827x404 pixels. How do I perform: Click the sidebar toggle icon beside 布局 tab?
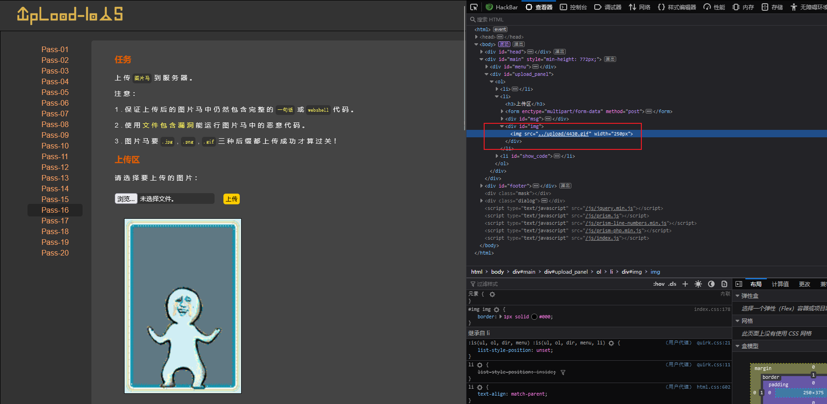(x=739, y=284)
